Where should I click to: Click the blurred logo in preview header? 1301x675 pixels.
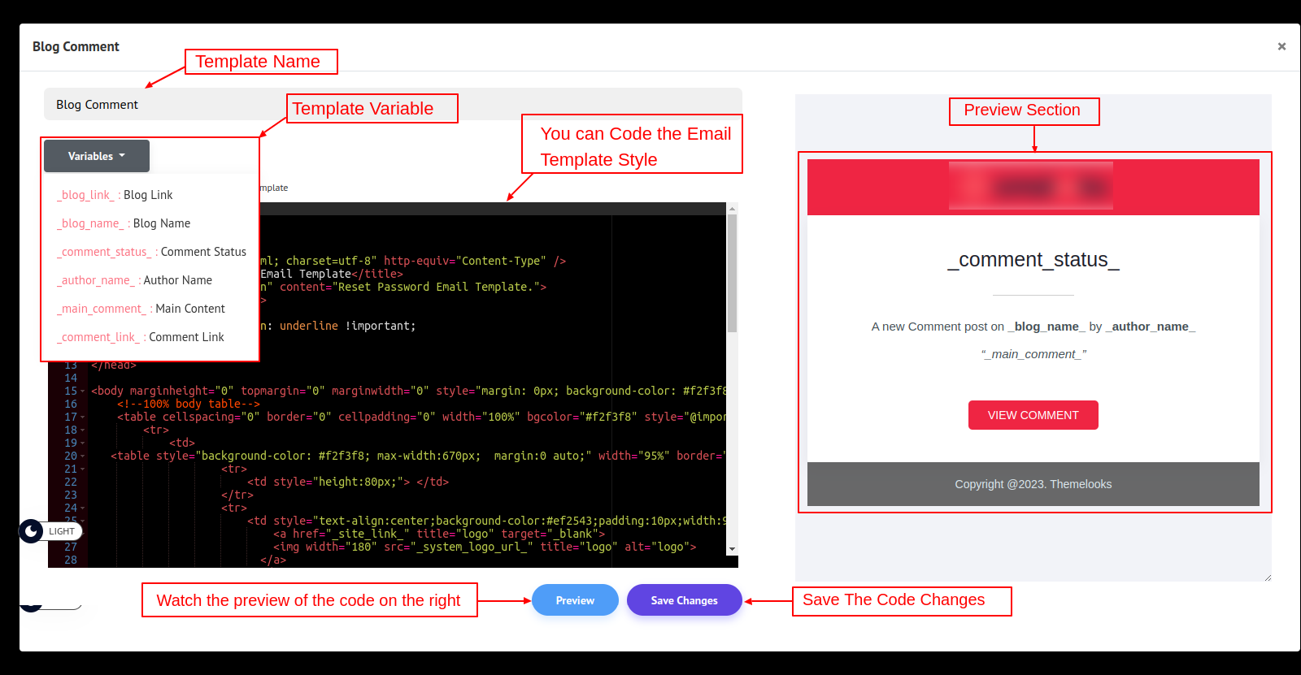pos(1031,187)
